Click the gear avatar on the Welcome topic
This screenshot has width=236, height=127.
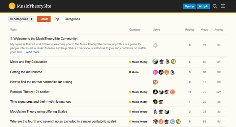click(155, 45)
